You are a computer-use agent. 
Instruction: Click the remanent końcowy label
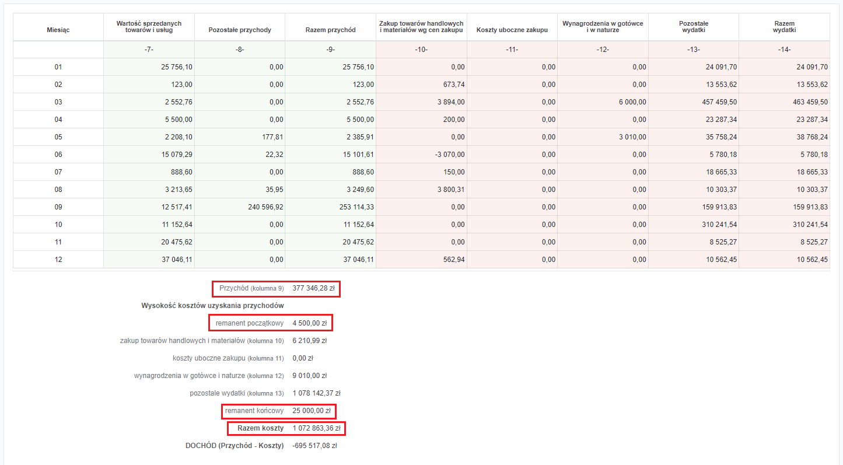[x=254, y=411]
